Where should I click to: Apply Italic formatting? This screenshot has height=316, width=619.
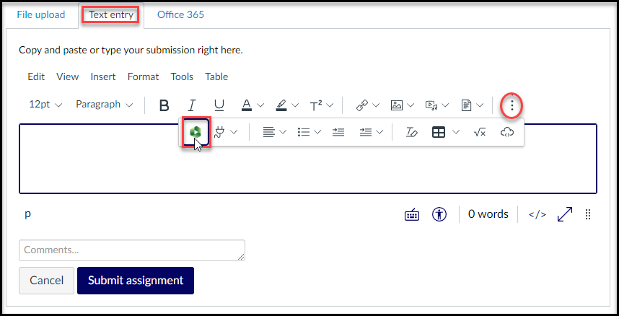pyautogui.click(x=191, y=105)
